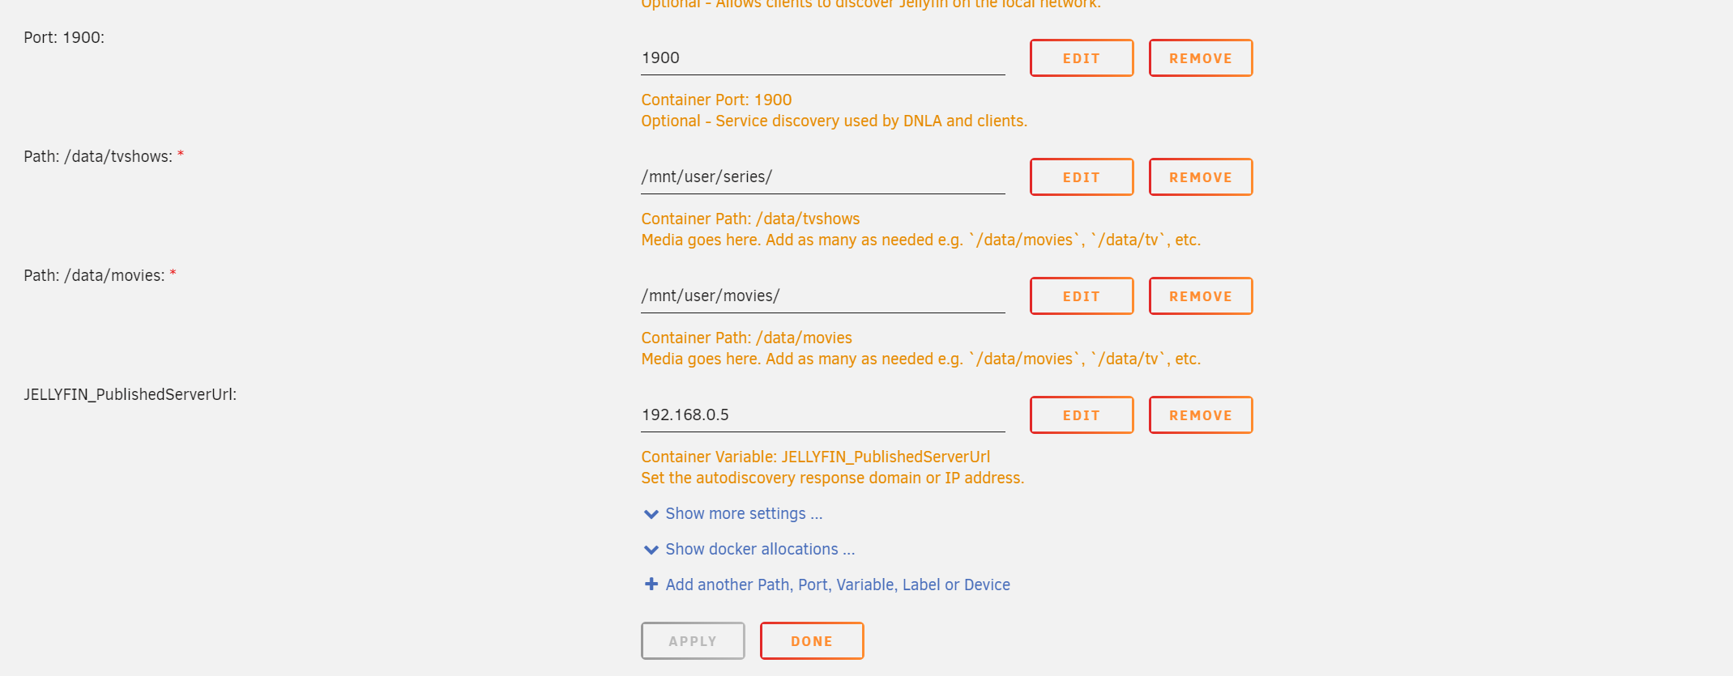Click Edit for Port 1900
The width and height of the screenshot is (1733, 676).
(1081, 58)
